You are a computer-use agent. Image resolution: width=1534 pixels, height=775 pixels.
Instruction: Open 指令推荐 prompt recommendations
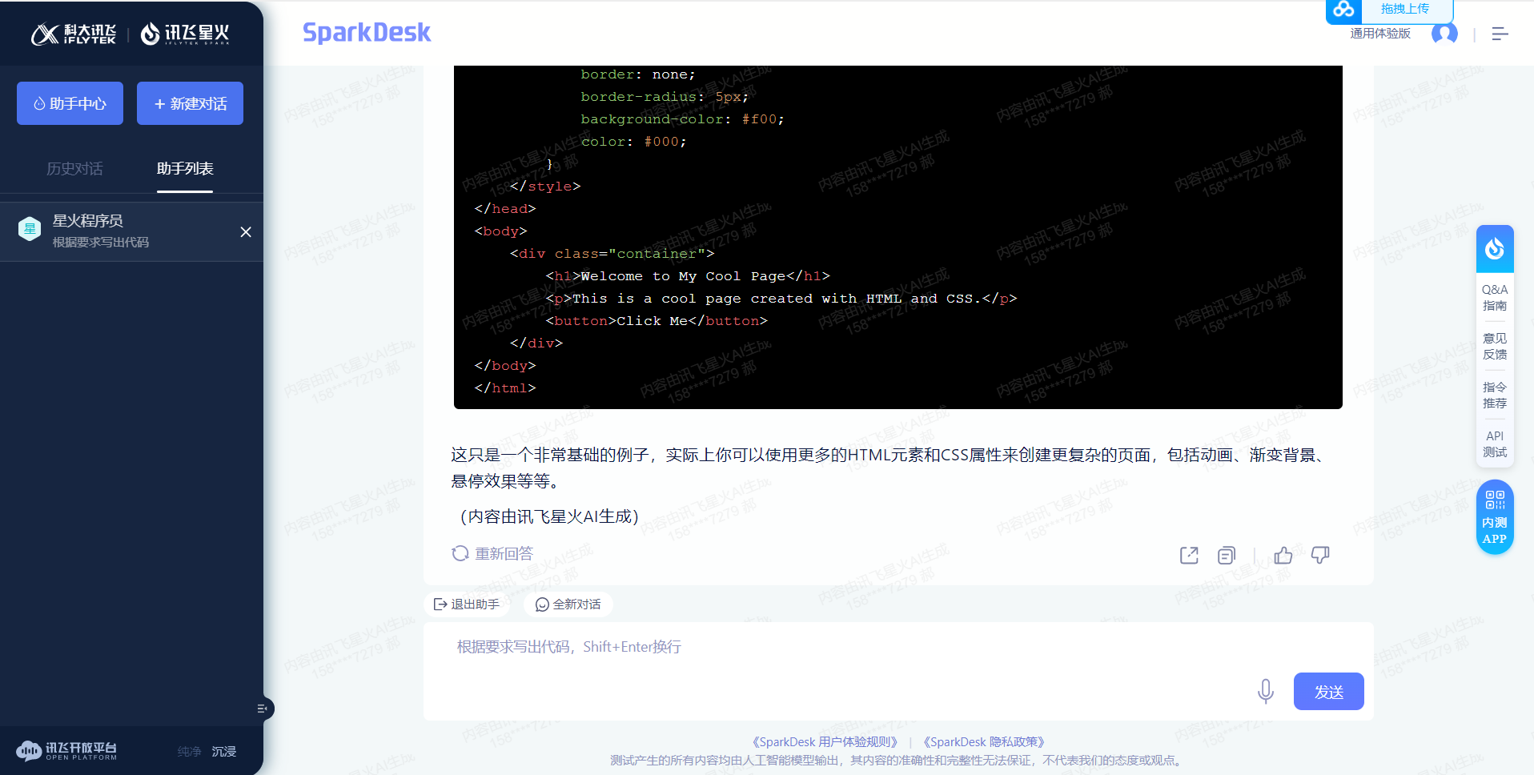click(1495, 396)
